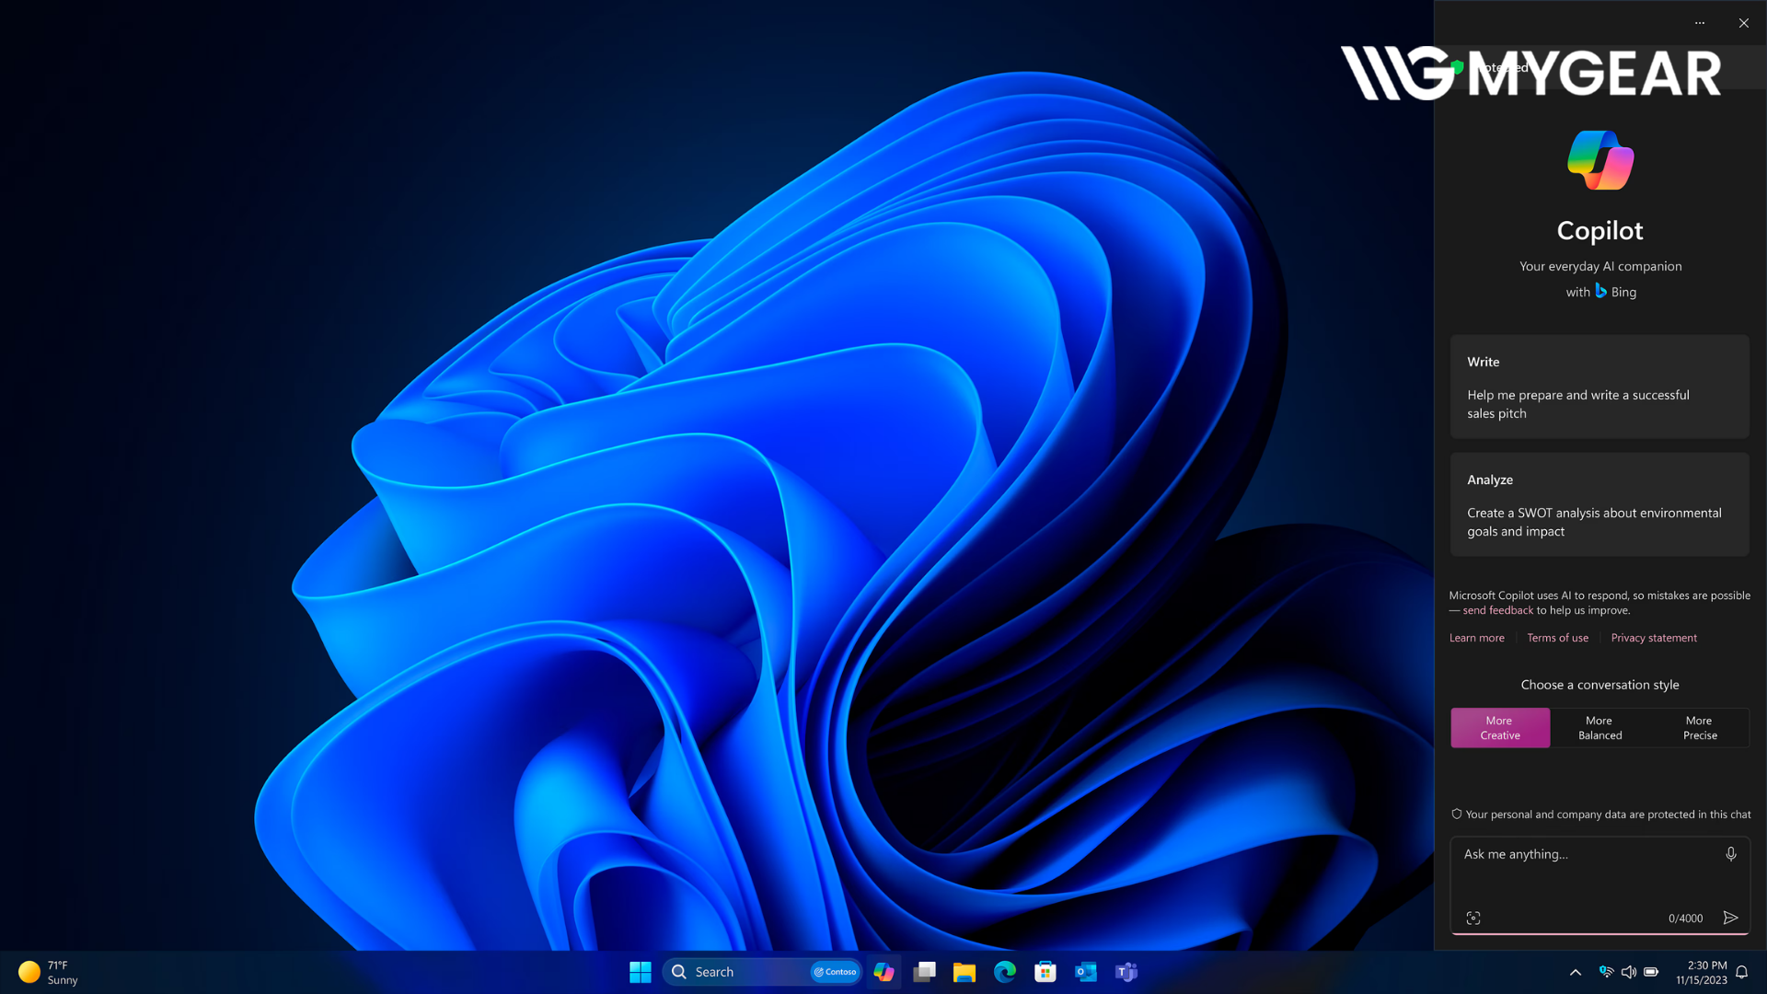
Task: Click the send feedback link
Action: (x=1497, y=610)
